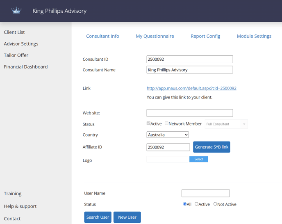Click the crown logo icon
The image size is (282, 224).
16,11
